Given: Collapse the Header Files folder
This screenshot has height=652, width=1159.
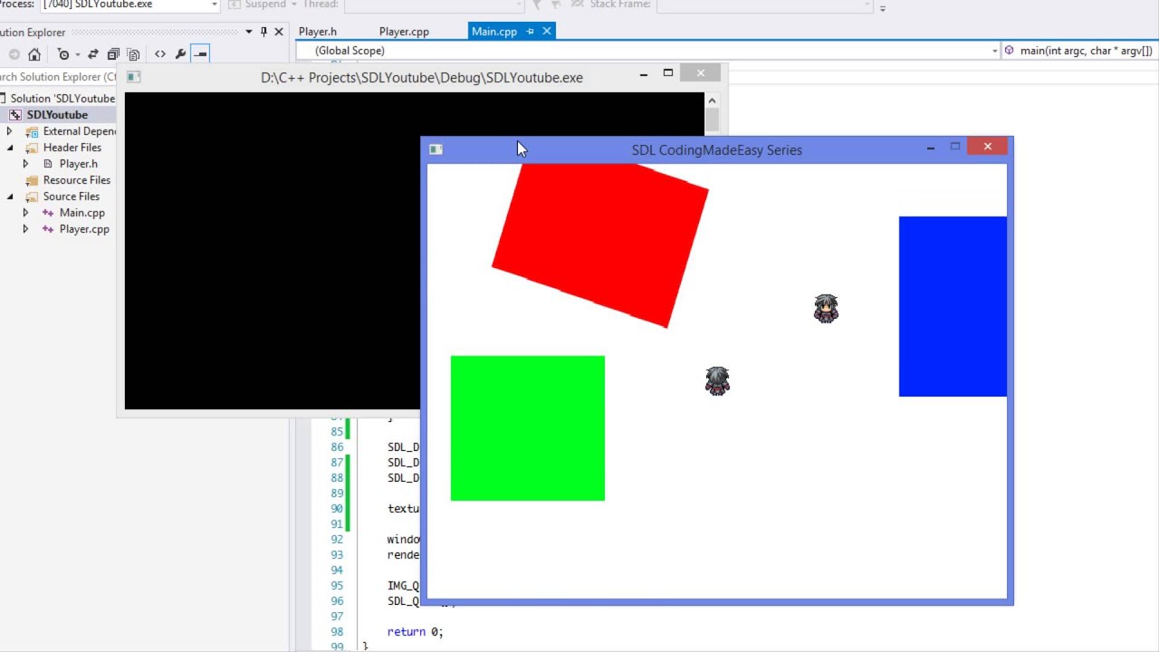Looking at the screenshot, I should (x=9, y=148).
